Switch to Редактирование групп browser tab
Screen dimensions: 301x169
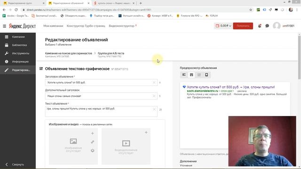click(23, 3)
